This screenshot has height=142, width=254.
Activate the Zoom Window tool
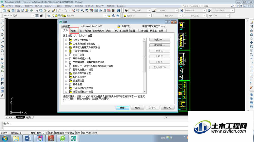[82, 11]
